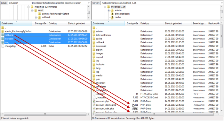Click the server file list horizontal scrollbar thumb
Image resolution: width=224 pixels, height=121 pixels.
pyautogui.click(x=154, y=114)
